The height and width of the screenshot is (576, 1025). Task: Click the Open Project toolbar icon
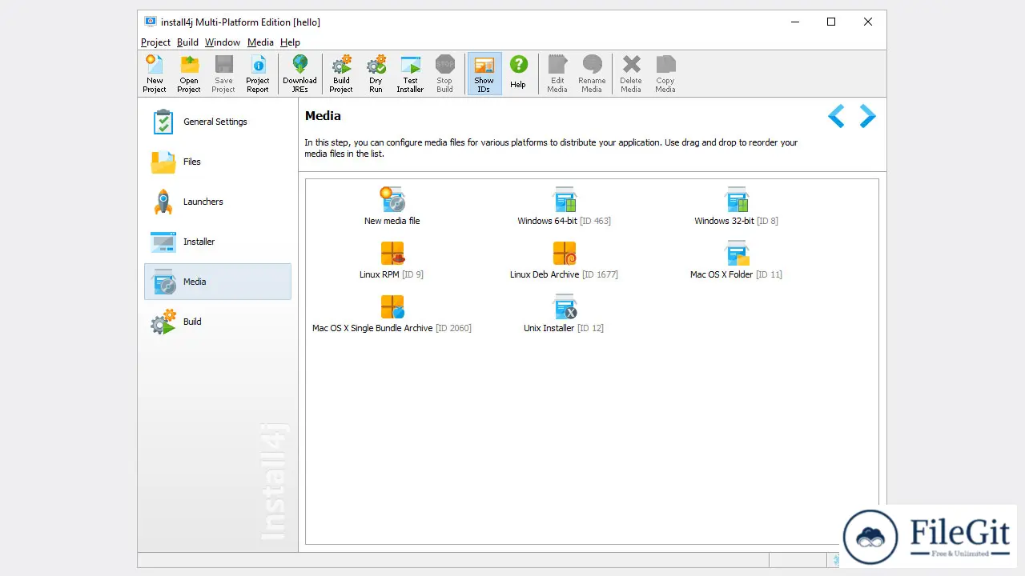[x=189, y=74]
